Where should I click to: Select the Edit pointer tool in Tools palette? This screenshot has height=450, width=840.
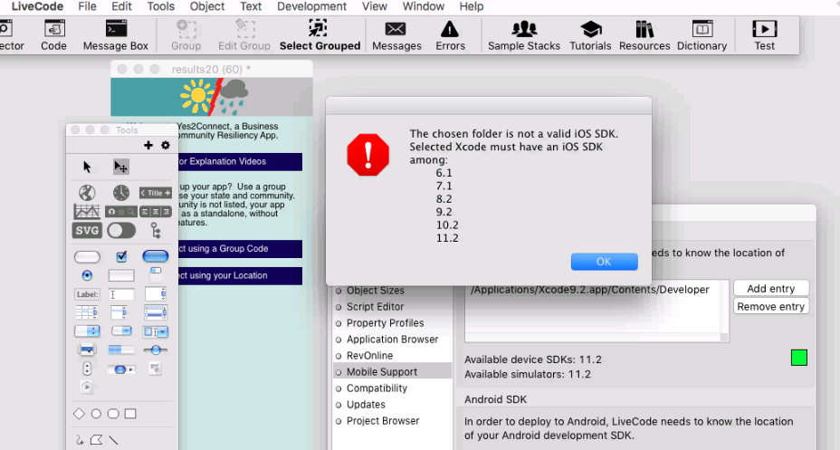pyautogui.click(x=120, y=168)
